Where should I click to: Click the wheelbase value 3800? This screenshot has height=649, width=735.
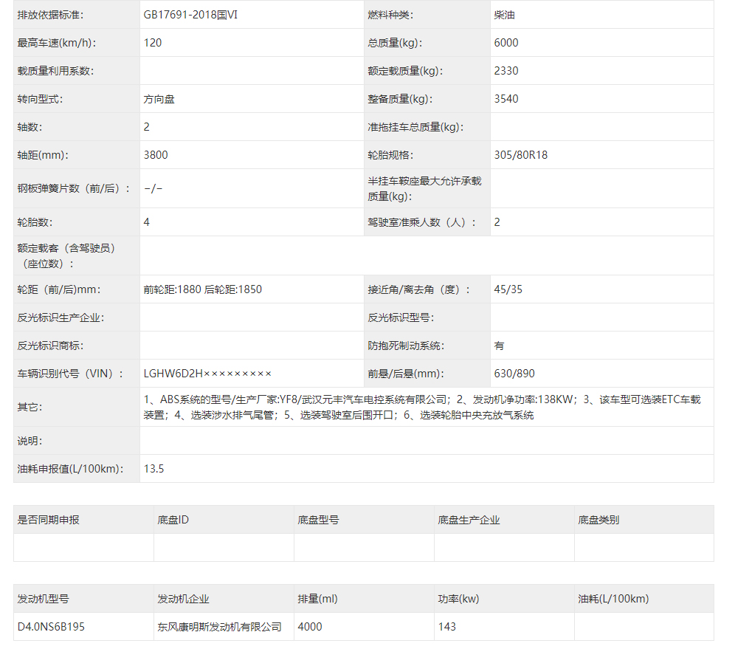tap(156, 155)
